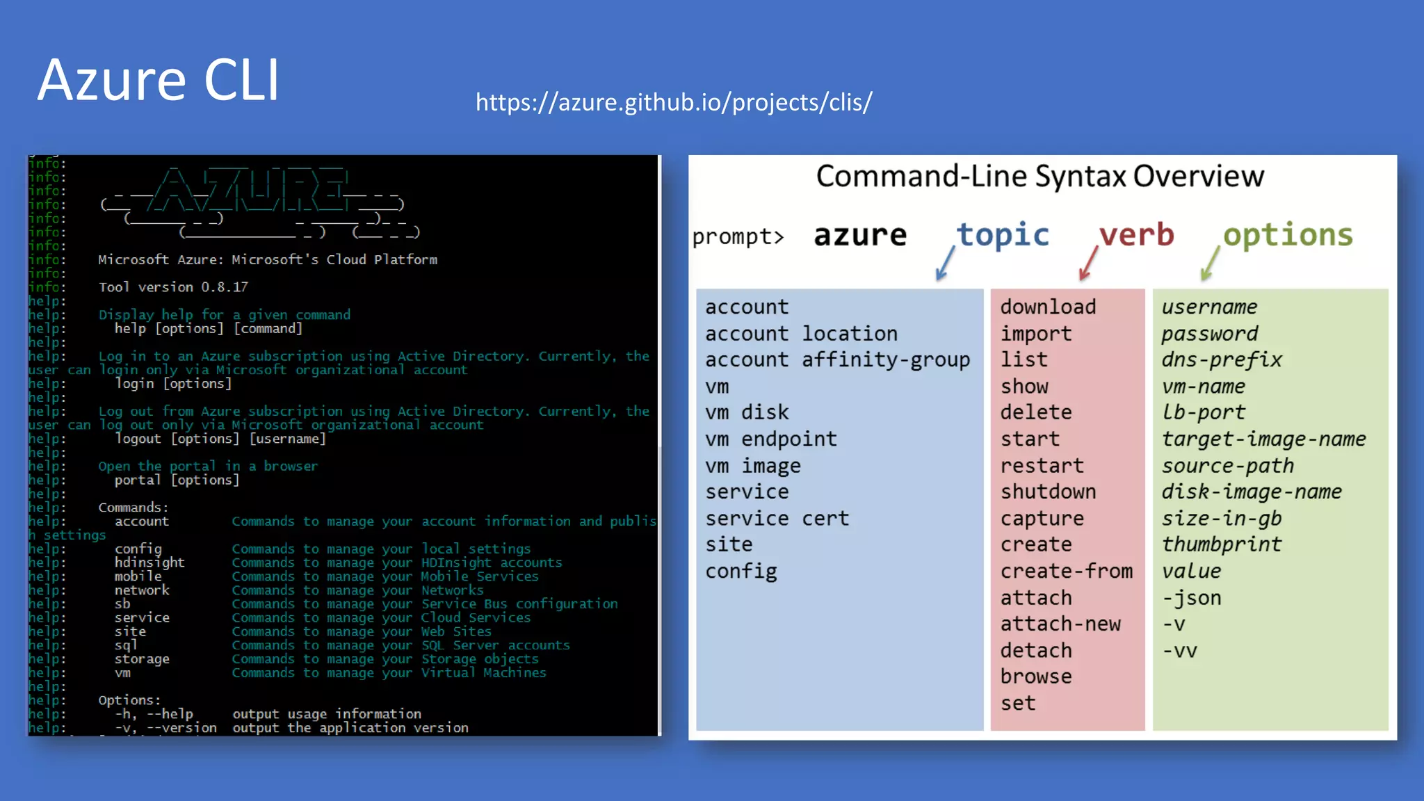Click the 'show' verb

[x=1024, y=387]
